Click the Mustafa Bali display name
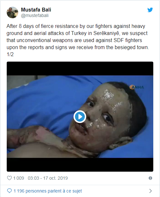This screenshot has width=160, height=197. [x=36, y=10]
